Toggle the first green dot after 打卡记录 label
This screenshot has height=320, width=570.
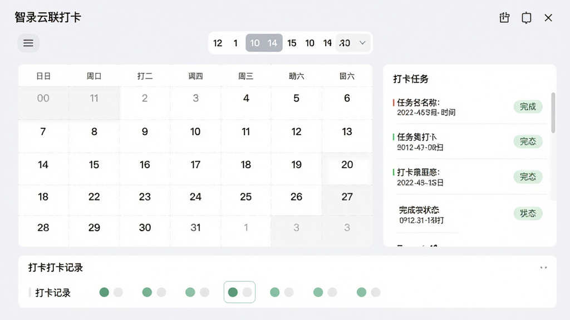tap(104, 292)
